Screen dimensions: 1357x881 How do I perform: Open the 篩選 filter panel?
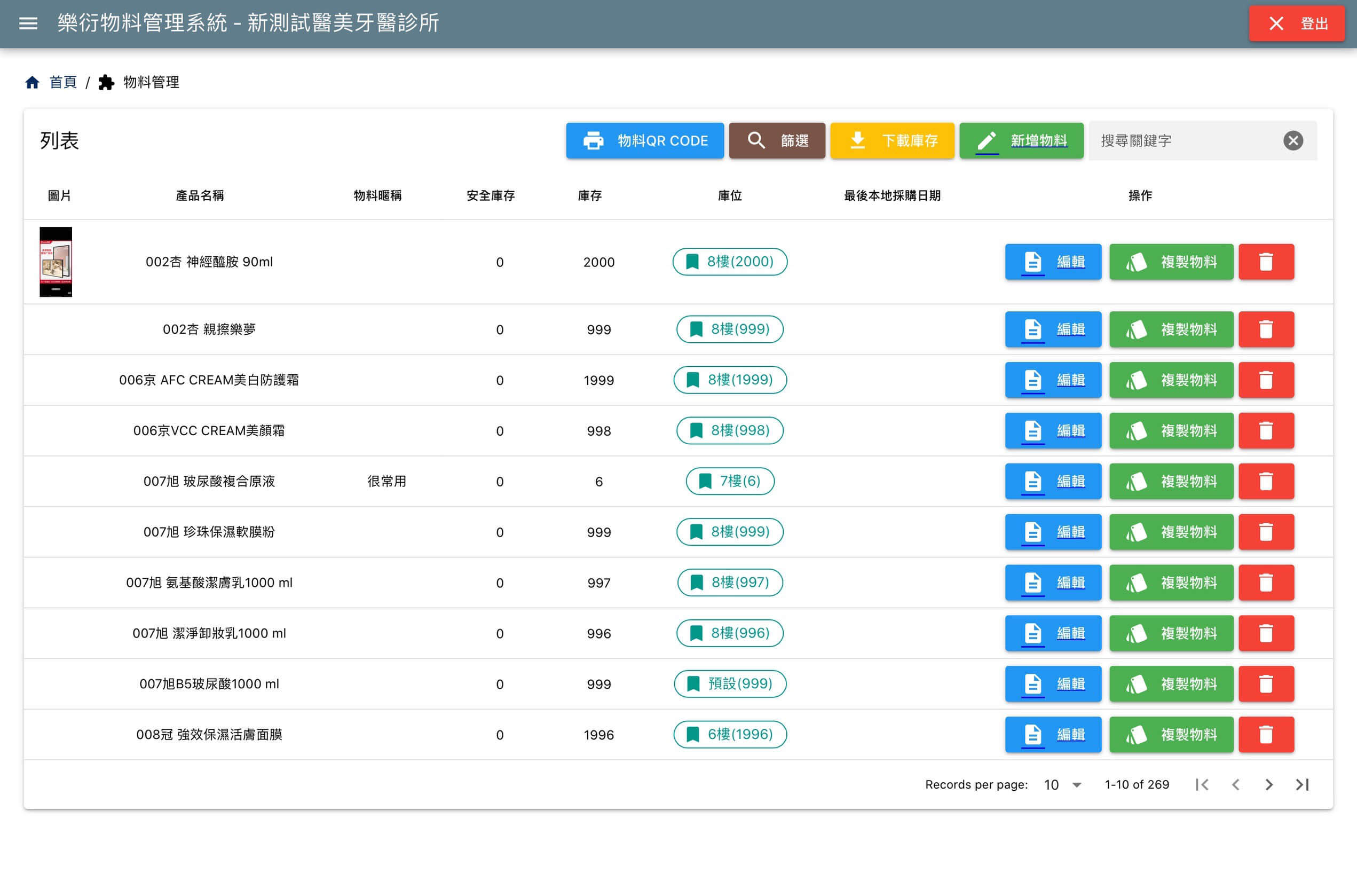777,141
